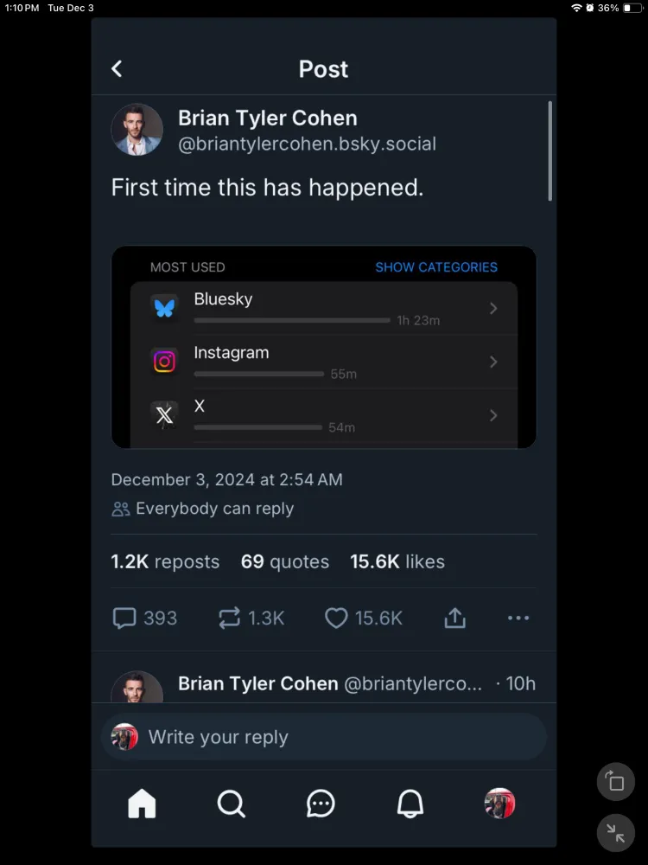The height and width of the screenshot is (865, 648).
Task: Like the post with heart icon
Action: click(336, 618)
